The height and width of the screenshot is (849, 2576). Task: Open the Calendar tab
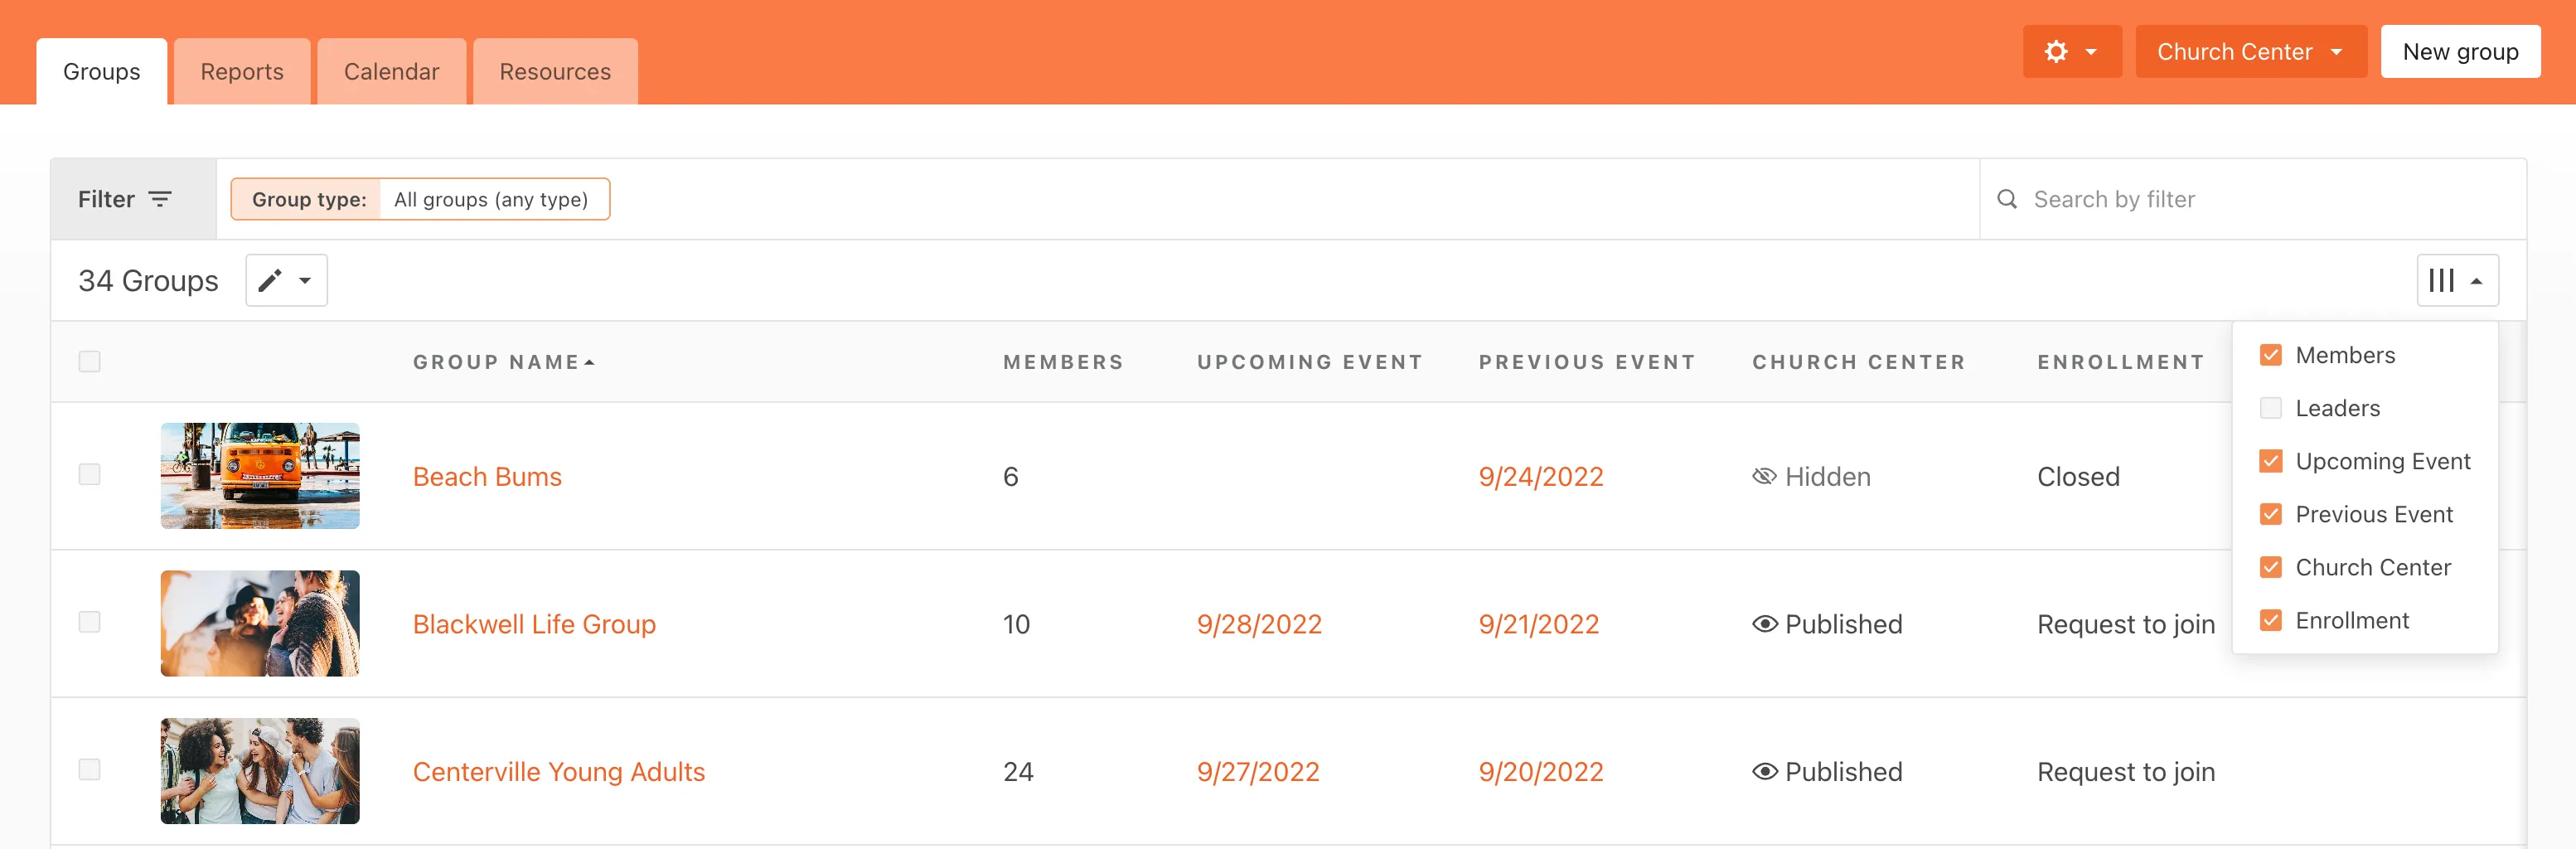pos(391,72)
